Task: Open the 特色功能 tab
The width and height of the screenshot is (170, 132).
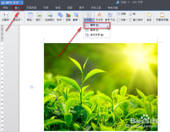Action: point(113,8)
